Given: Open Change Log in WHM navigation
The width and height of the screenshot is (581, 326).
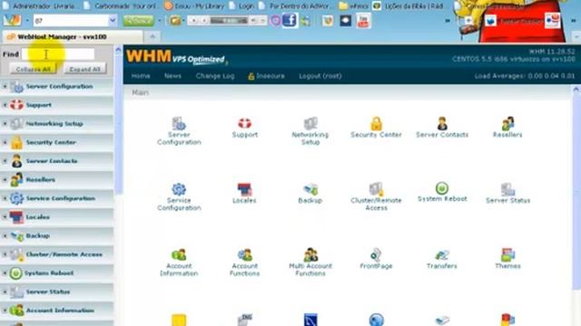Looking at the screenshot, I should point(215,76).
